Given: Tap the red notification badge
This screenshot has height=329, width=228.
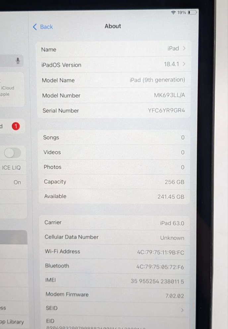Looking at the screenshot, I should pyautogui.click(x=16, y=126).
